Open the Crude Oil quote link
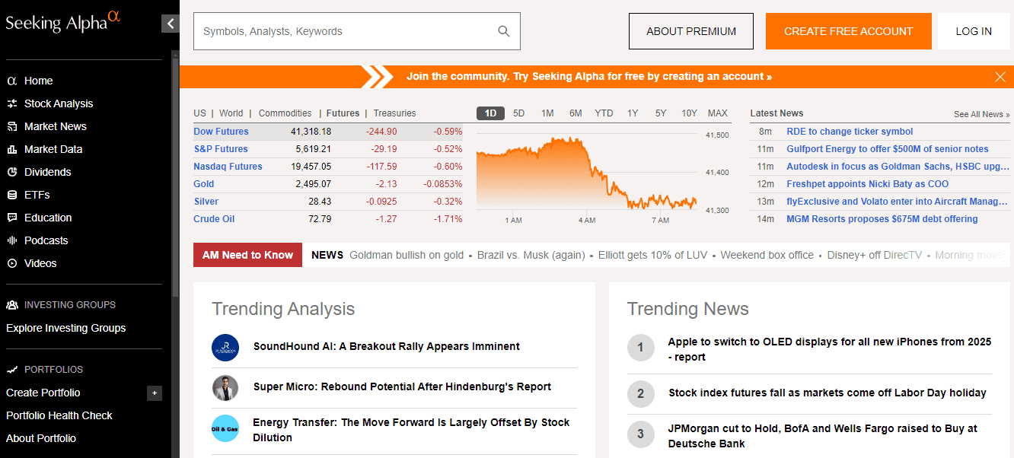Screen dimensions: 1014x458 click(214, 219)
